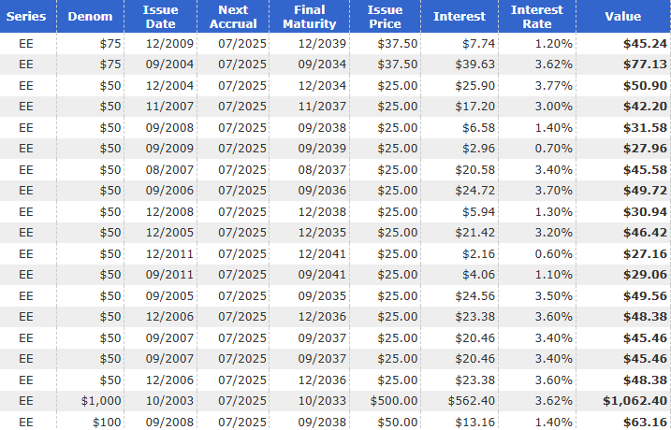
Task: Click the $24.72 interest cell
Action: coord(475,190)
